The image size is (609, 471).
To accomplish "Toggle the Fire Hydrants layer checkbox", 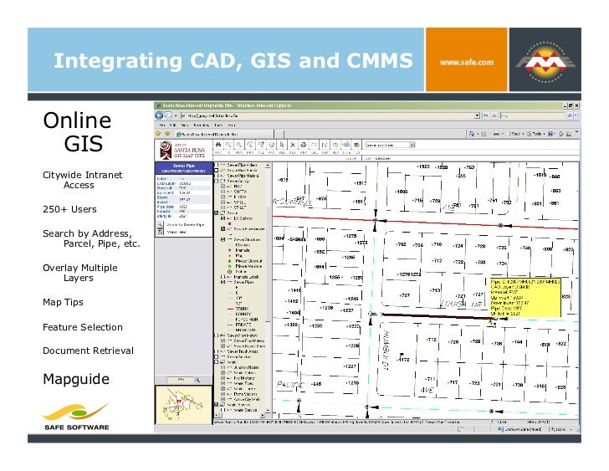I will [223, 378].
